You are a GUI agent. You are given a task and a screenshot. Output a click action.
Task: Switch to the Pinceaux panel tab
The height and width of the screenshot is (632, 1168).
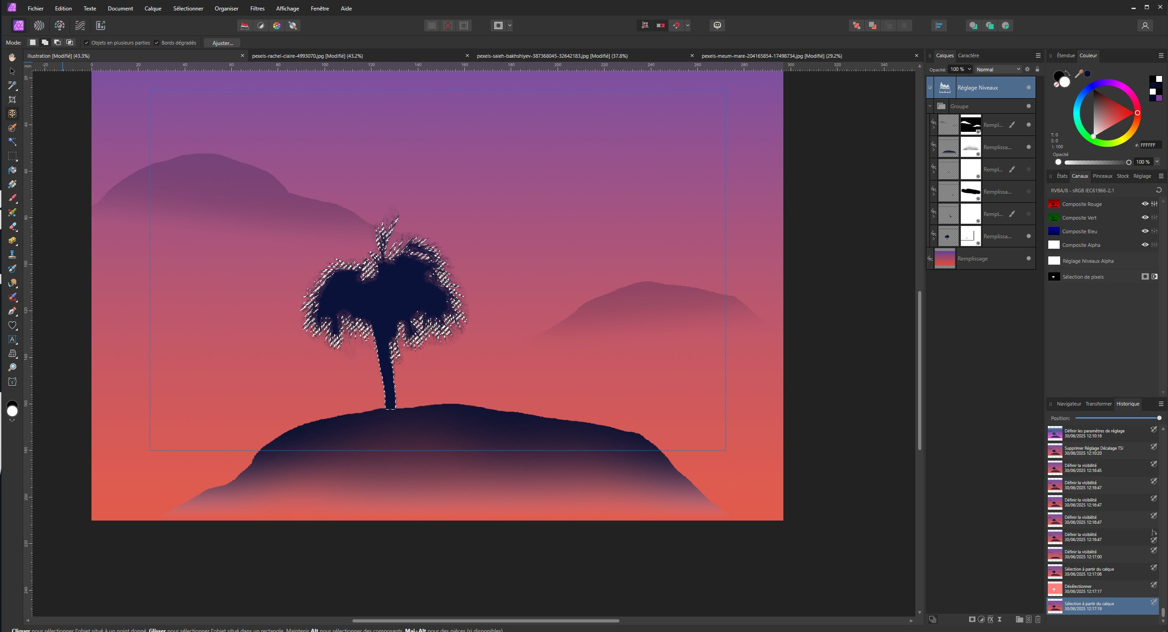tap(1102, 176)
